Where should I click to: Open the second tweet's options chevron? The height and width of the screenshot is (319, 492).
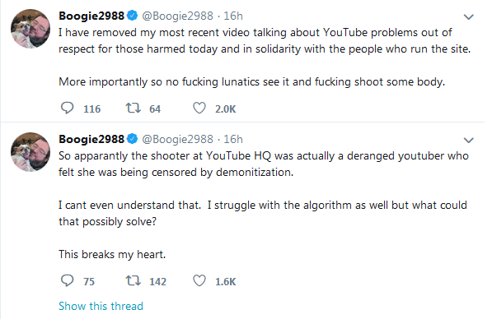point(468,141)
